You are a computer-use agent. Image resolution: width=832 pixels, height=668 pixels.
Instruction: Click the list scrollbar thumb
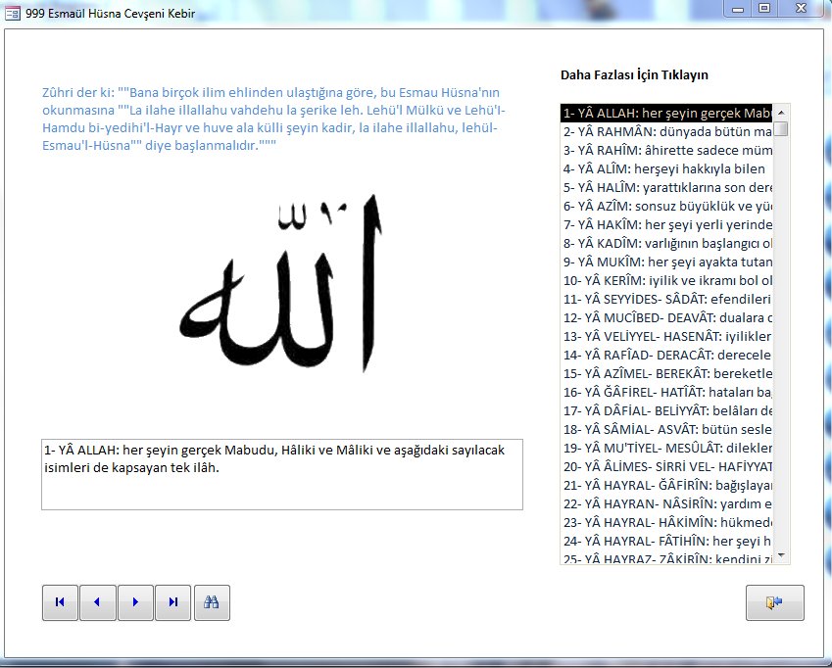coord(781,128)
